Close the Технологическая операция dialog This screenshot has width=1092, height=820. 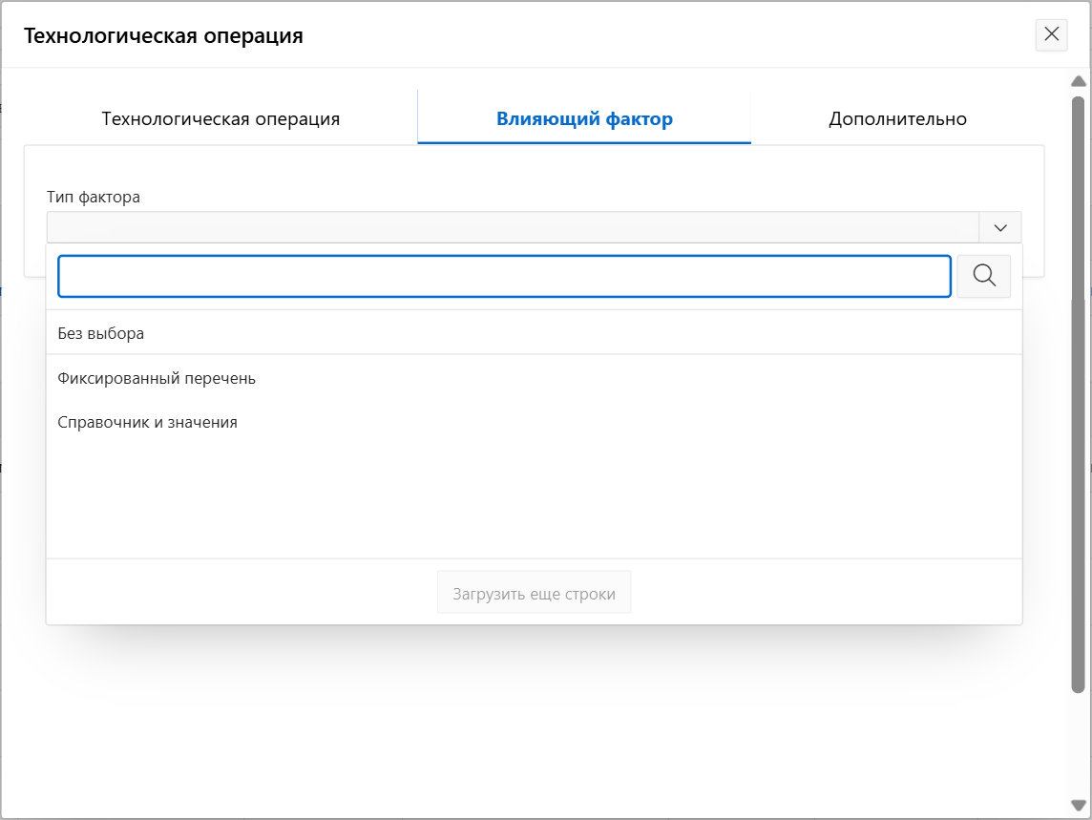pos(1051,35)
